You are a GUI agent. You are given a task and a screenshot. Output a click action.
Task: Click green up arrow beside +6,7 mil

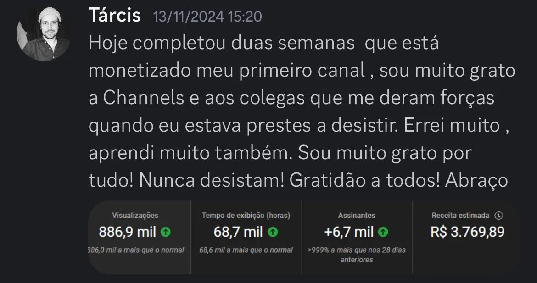pos(383,232)
